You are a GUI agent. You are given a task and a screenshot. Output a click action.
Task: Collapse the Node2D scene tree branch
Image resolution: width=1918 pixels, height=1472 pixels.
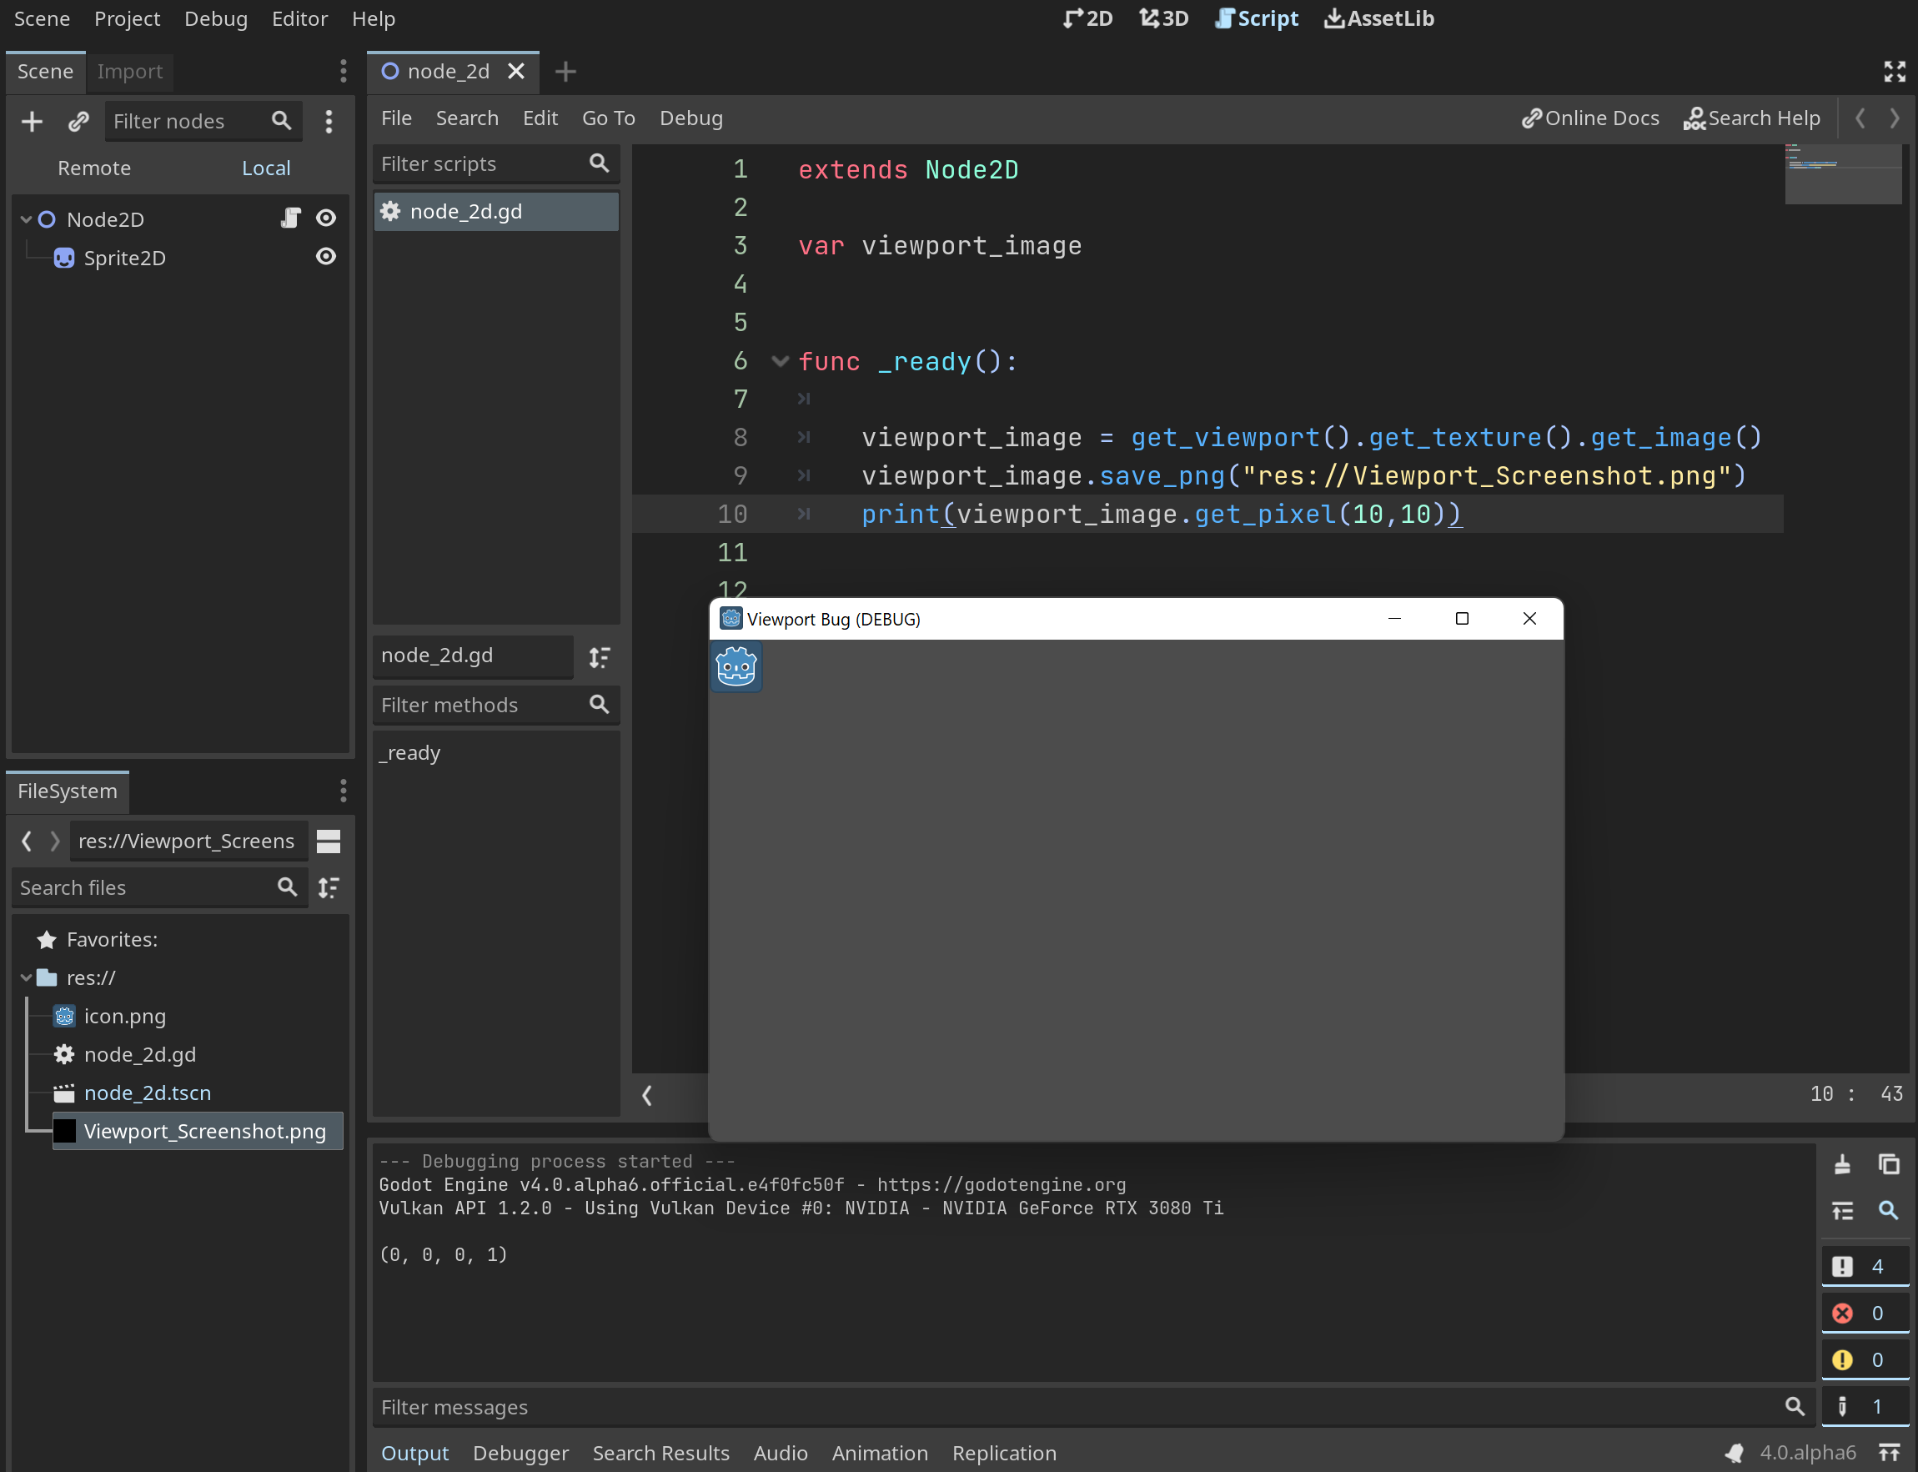click(x=25, y=219)
